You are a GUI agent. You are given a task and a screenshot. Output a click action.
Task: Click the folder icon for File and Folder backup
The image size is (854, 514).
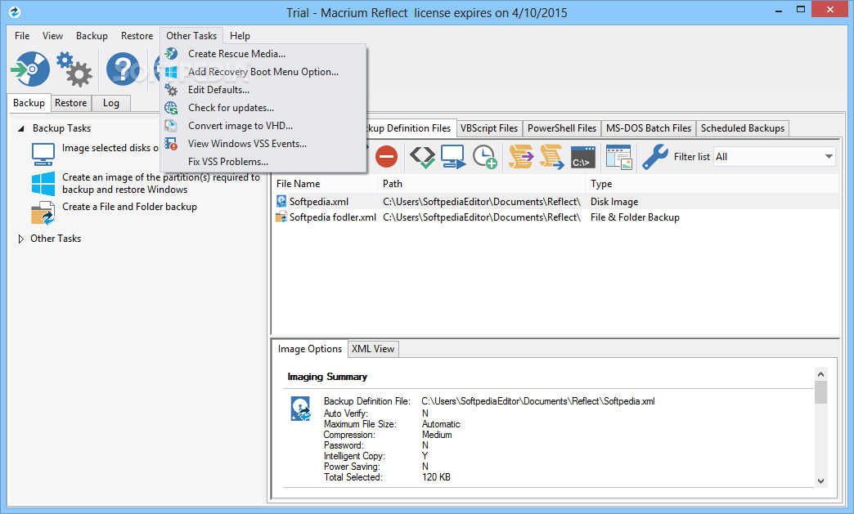pos(43,213)
